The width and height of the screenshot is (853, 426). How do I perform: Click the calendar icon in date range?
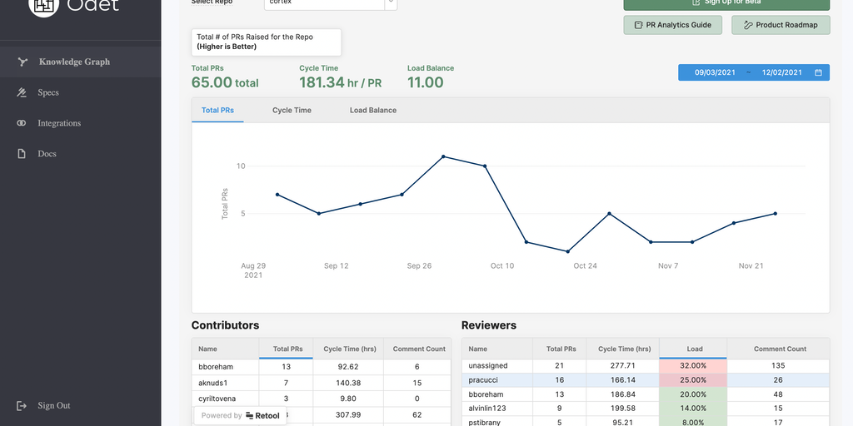point(818,73)
